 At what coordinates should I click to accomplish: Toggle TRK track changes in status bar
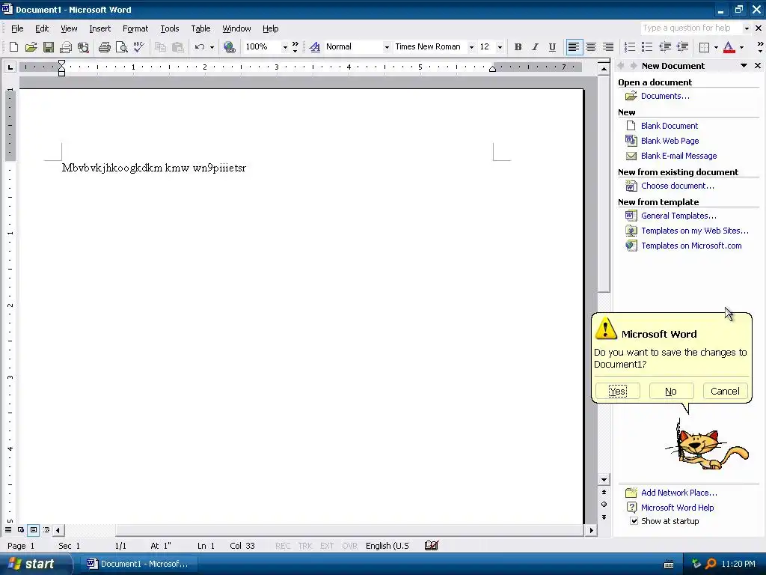click(305, 546)
